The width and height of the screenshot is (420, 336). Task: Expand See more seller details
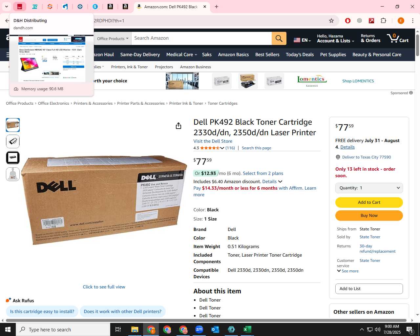tap(348, 271)
